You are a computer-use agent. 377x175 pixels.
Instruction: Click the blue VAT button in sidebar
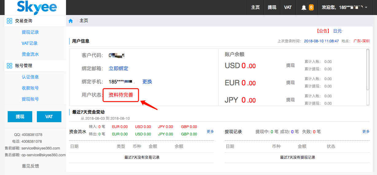click(49, 117)
